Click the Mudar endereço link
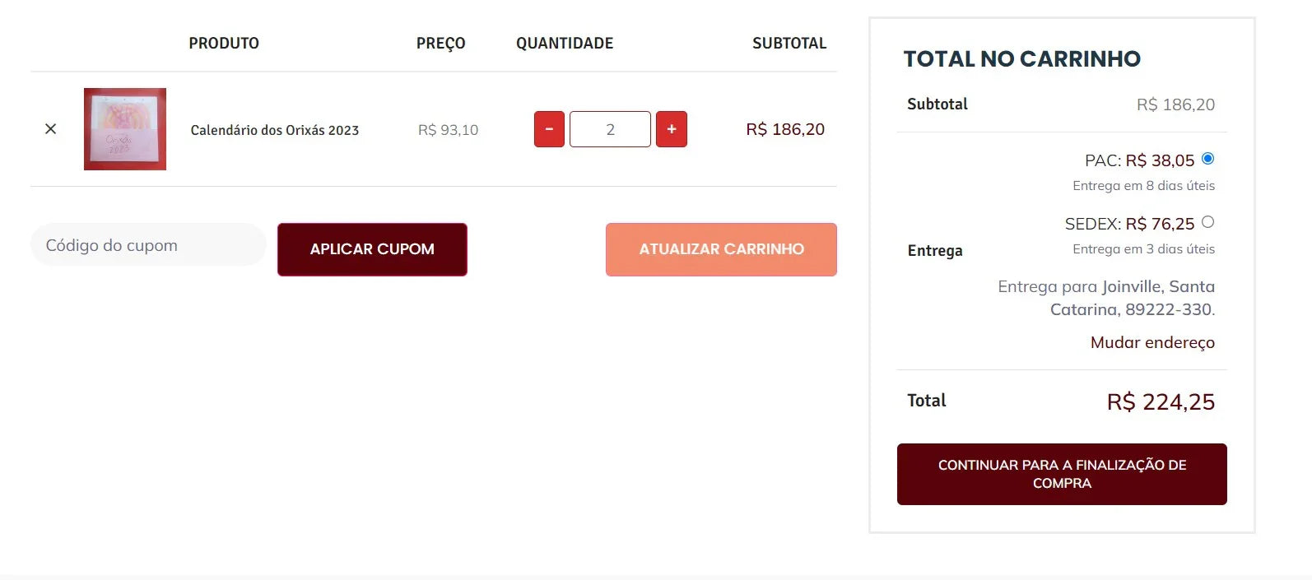 click(x=1152, y=342)
